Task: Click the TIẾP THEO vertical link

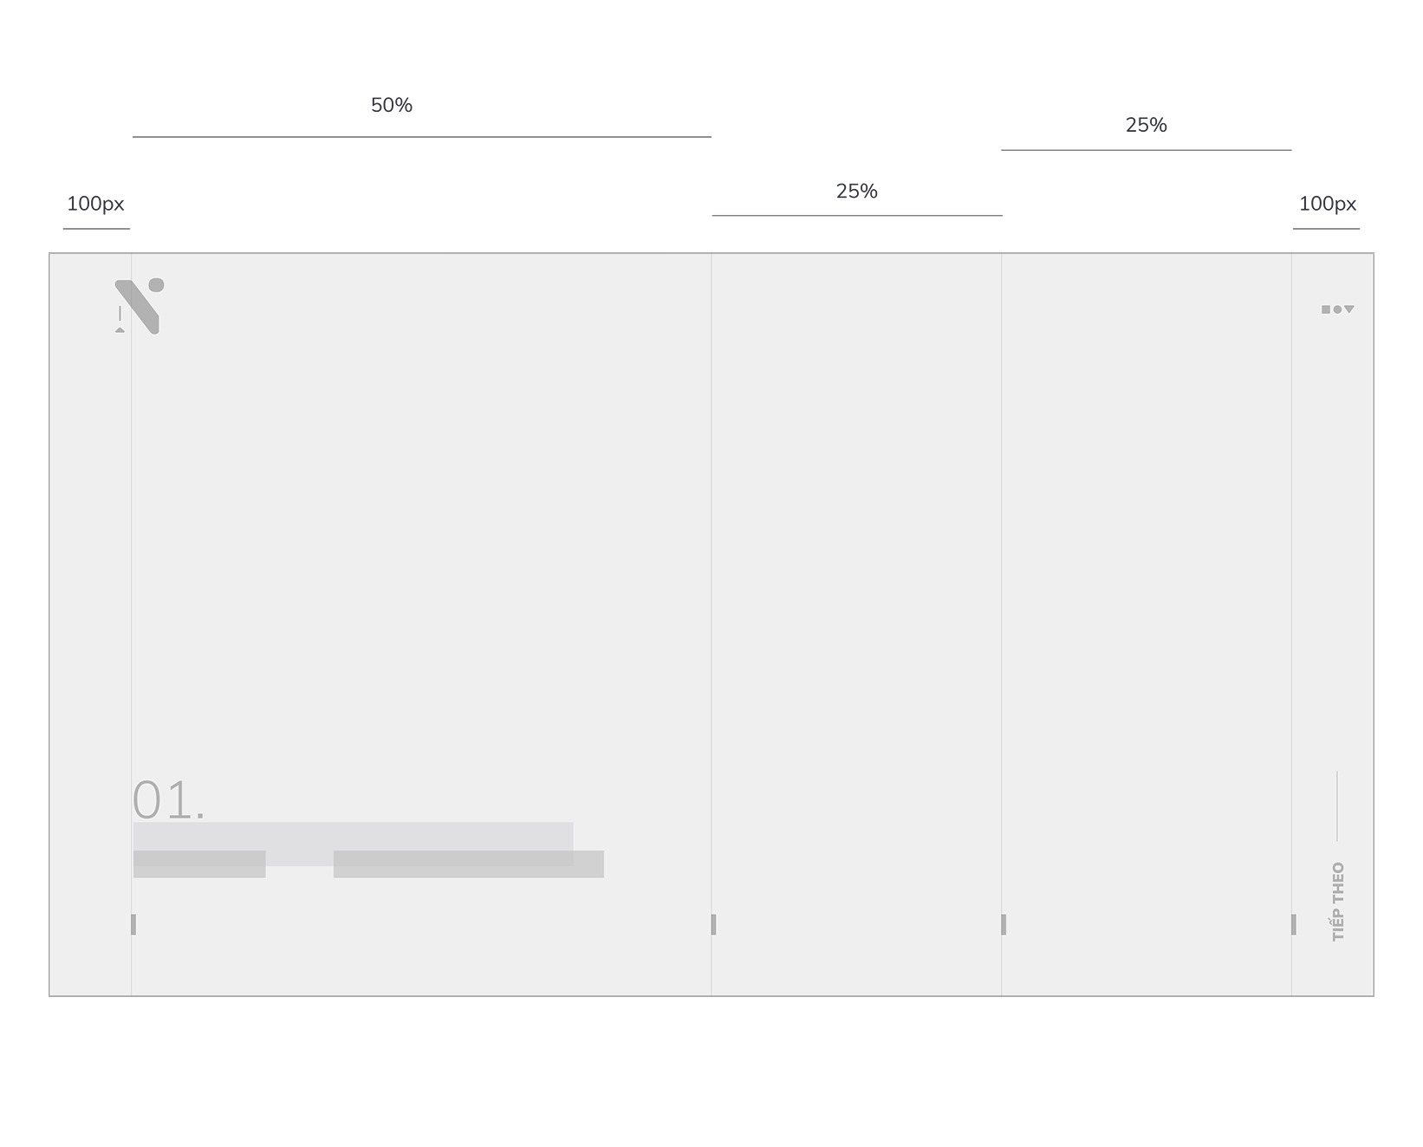Action: [x=1338, y=902]
